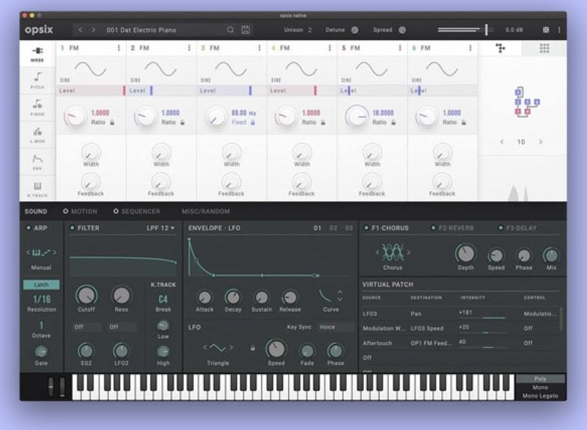Toggle operator 3 Fixed lock icon
This screenshot has height=430, width=587.
click(x=253, y=122)
